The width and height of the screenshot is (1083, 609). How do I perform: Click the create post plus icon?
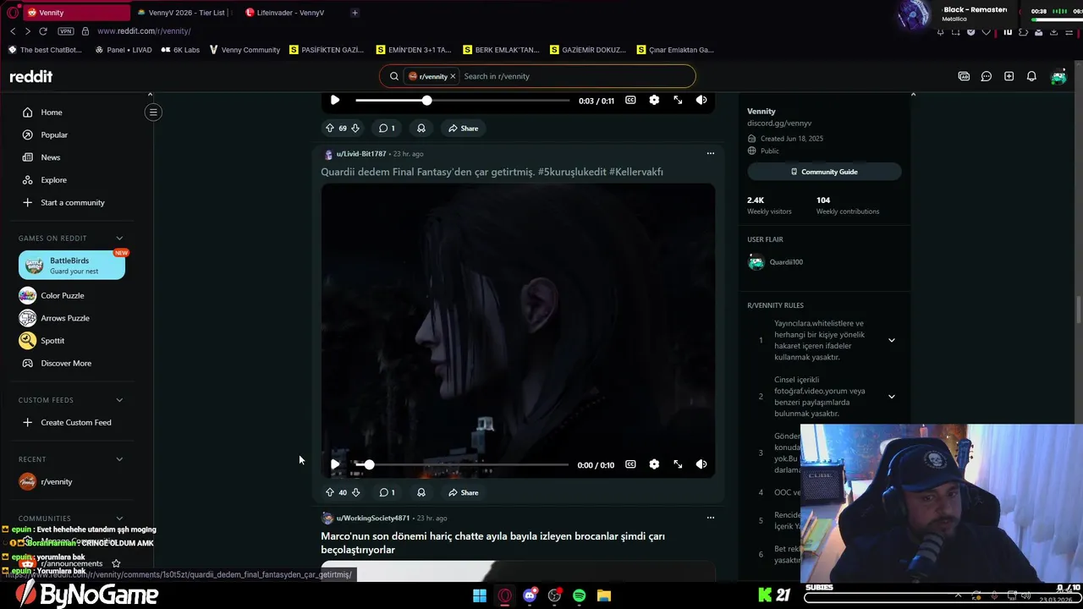pos(1009,76)
